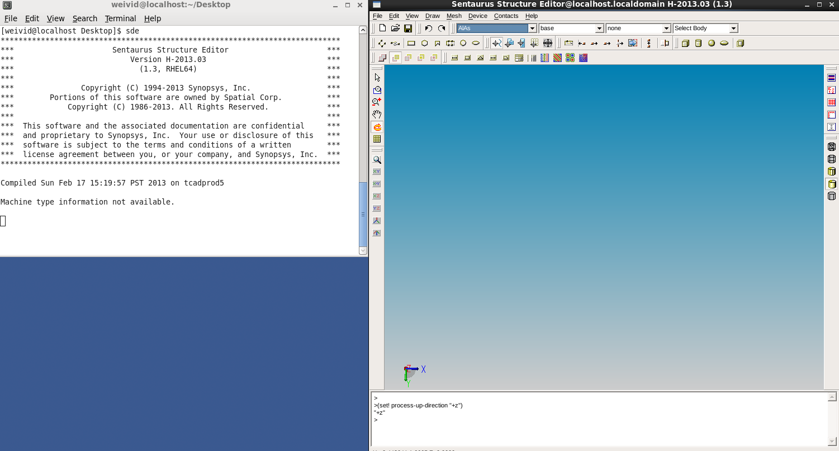839x451 pixels.
Task: Select the arrow pointer tool in left sidebar
Action: point(377,78)
